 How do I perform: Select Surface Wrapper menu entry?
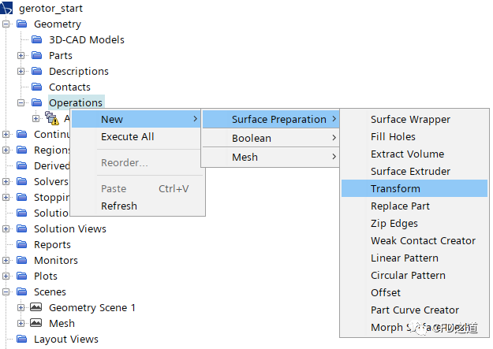(x=410, y=119)
